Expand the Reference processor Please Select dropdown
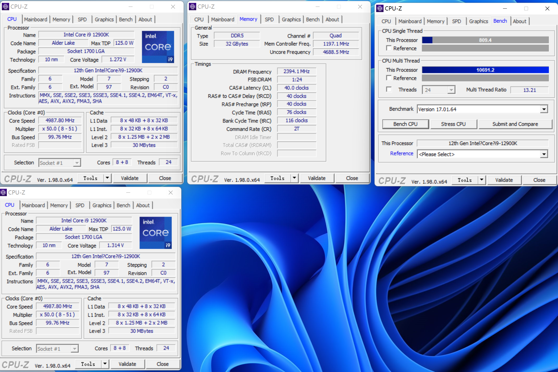The height and width of the screenshot is (372, 558). [544, 154]
